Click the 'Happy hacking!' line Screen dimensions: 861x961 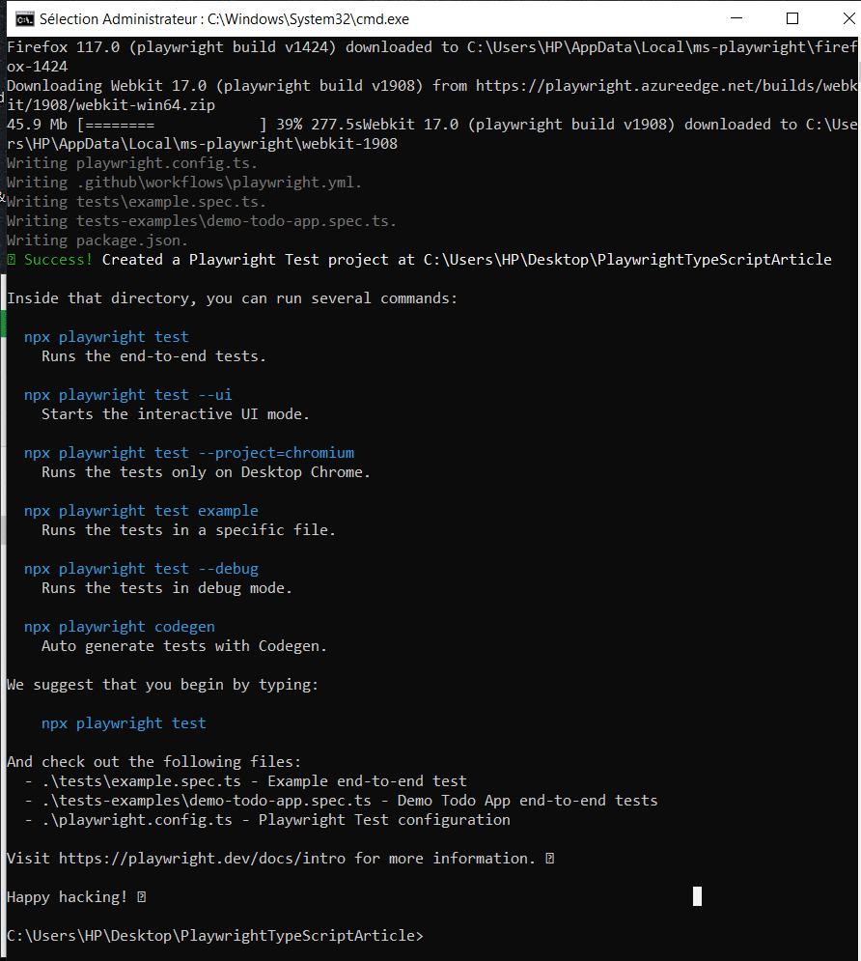point(67,897)
